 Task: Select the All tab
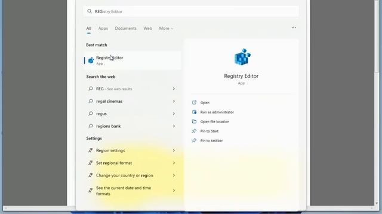[x=89, y=29]
